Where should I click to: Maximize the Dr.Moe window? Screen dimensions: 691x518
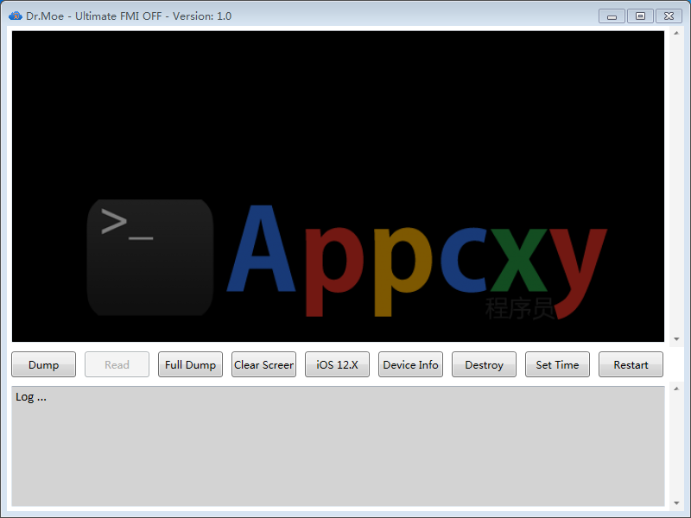(640, 16)
